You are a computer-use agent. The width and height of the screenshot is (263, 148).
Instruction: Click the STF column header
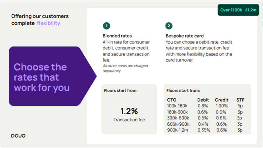tap(240, 100)
